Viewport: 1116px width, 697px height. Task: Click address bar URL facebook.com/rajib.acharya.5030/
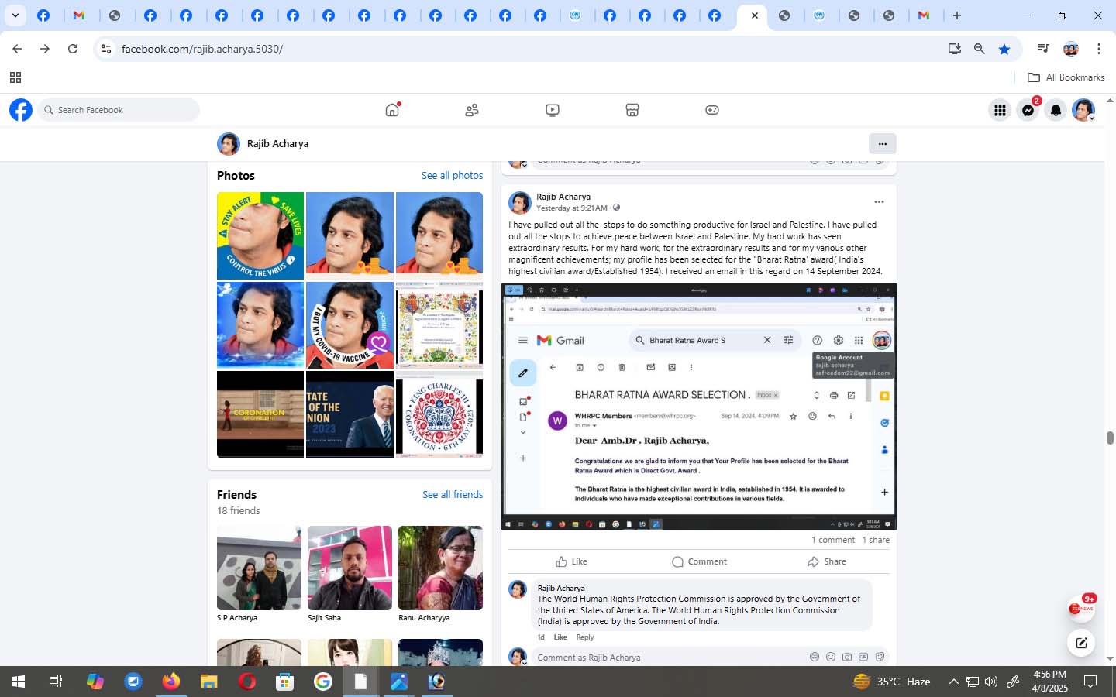pyautogui.click(x=202, y=49)
